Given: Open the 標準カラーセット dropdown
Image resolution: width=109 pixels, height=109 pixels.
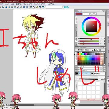Looking at the screenshot, I should coord(84,50).
